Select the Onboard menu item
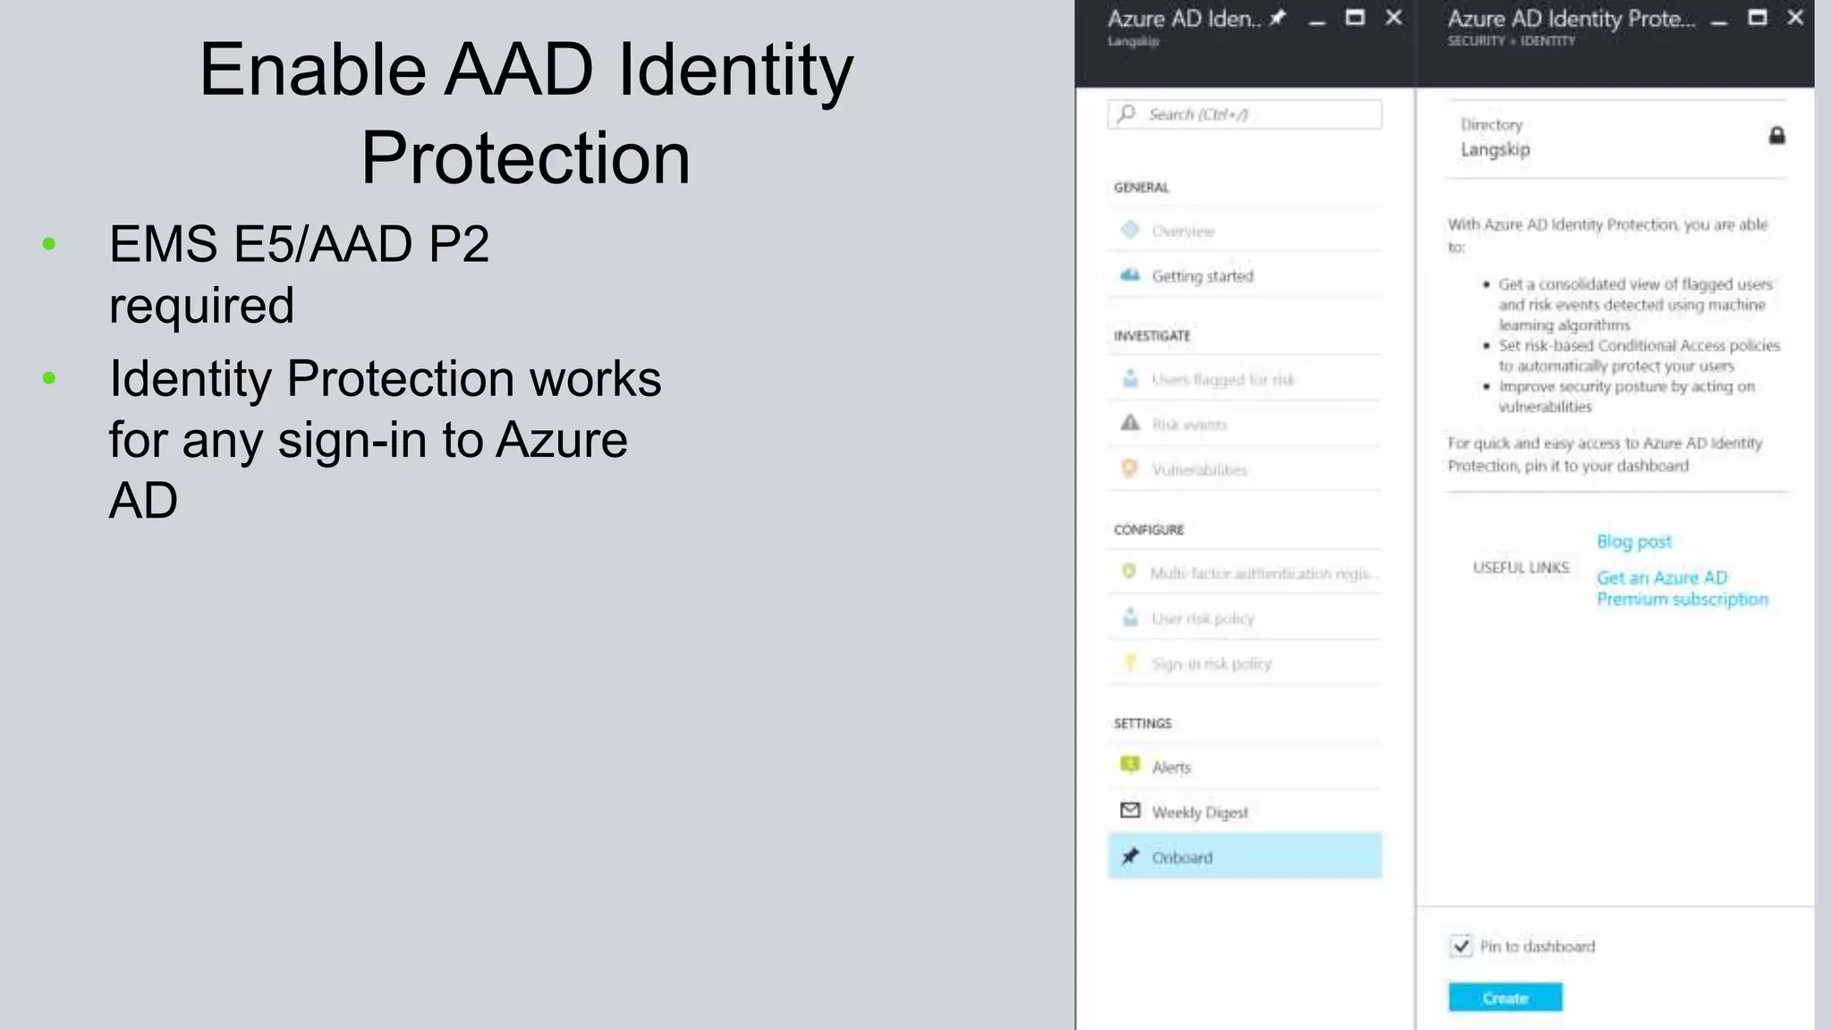Image resolution: width=1832 pixels, height=1030 pixels. pyautogui.click(x=1244, y=857)
